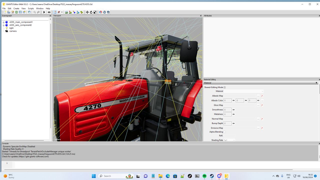Click the black Play button icon
The width and height of the screenshot is (320, 180).
pyautogui.click(x=44, y=12)
